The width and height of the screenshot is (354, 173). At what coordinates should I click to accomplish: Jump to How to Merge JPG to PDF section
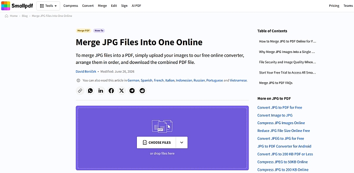click(287, 42)
